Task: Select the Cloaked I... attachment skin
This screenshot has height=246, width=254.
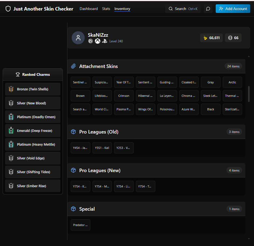Action: [189, 82]
